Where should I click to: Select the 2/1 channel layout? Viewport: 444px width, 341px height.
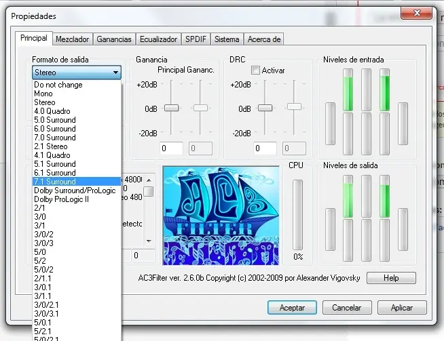(77, 208)
